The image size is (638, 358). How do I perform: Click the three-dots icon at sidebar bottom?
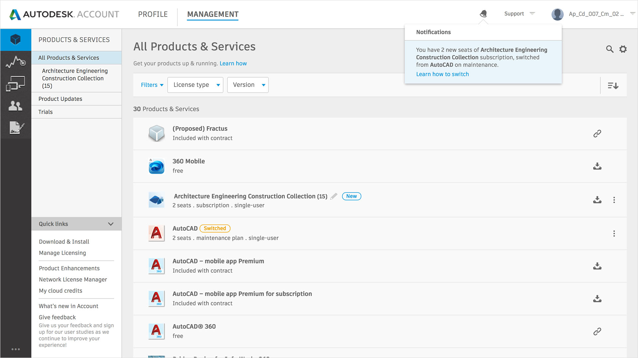point(16,349)
